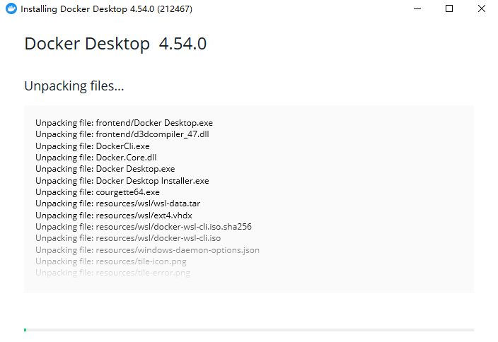Select 'windows-daemon-options.json' log line
498x342 pixels.
click(x=147, y=250)
